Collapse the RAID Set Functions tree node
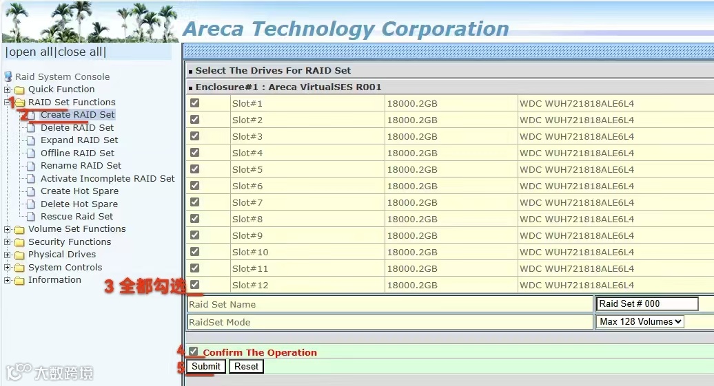 (x=8, y=103)
